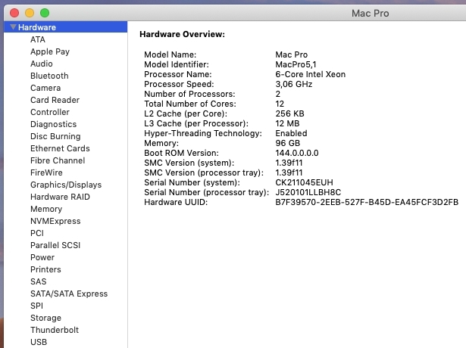Screen dimensions: 466x348
Task: Click the Model Name value Mac Pro
Action: click(291, 54)
